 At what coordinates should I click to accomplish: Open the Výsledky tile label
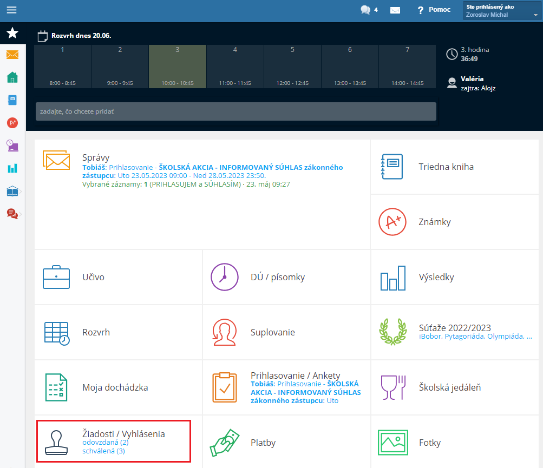pyautogui.click(x=436, y=277)
